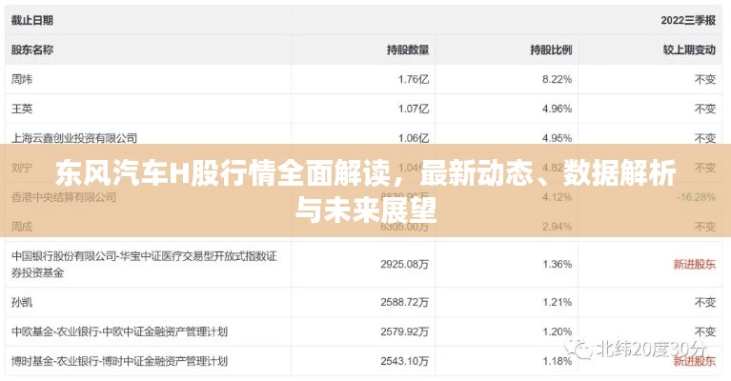This screenshot has width=731, height=381.
Task: Click the 新进股东 tag in the 1.36% row
Action: (694, 263)
